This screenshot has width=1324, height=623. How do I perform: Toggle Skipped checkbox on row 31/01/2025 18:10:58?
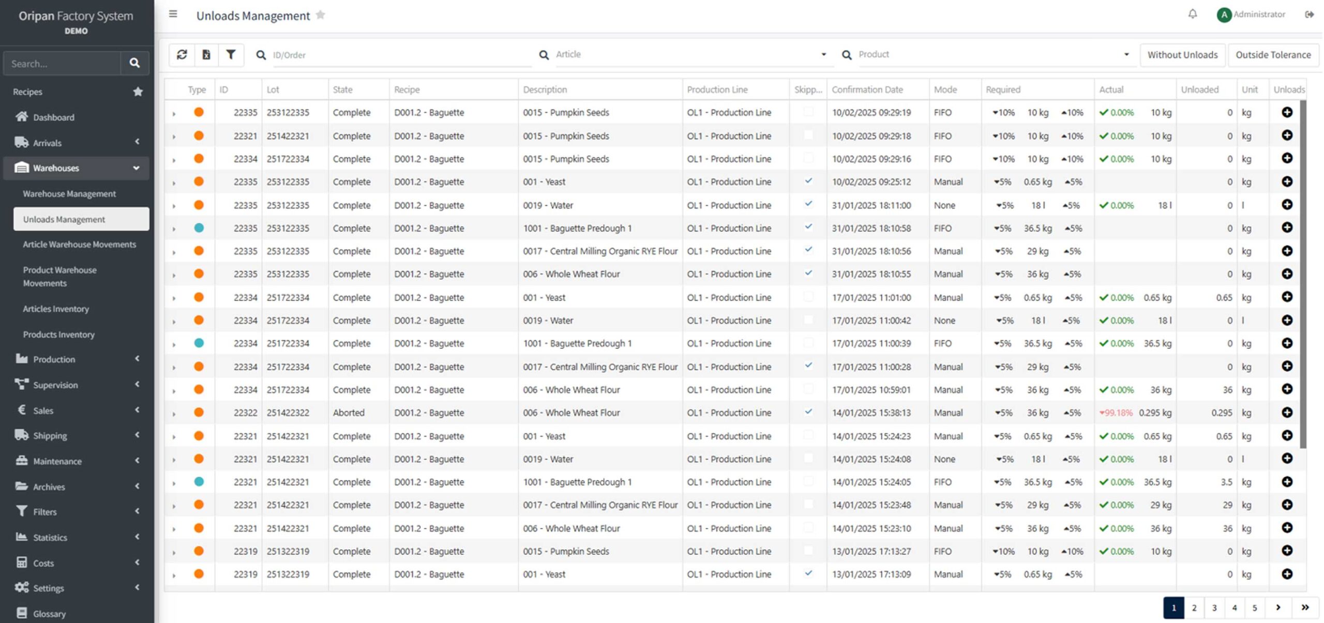click(808, 227)
